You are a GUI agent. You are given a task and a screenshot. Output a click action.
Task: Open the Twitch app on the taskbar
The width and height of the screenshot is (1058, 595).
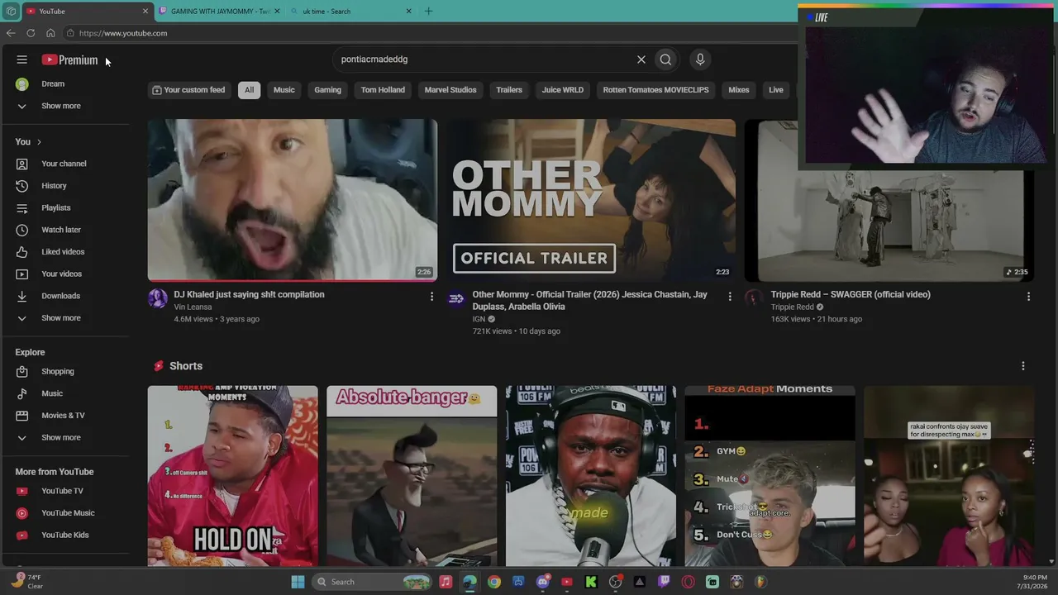tap(664, 582)
